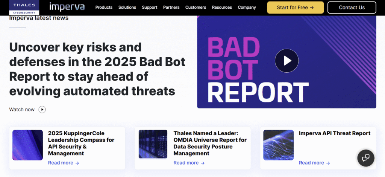Read more about Imperva API Threat Report
Screen dimensions: 385x177
(x=314, y=163)
